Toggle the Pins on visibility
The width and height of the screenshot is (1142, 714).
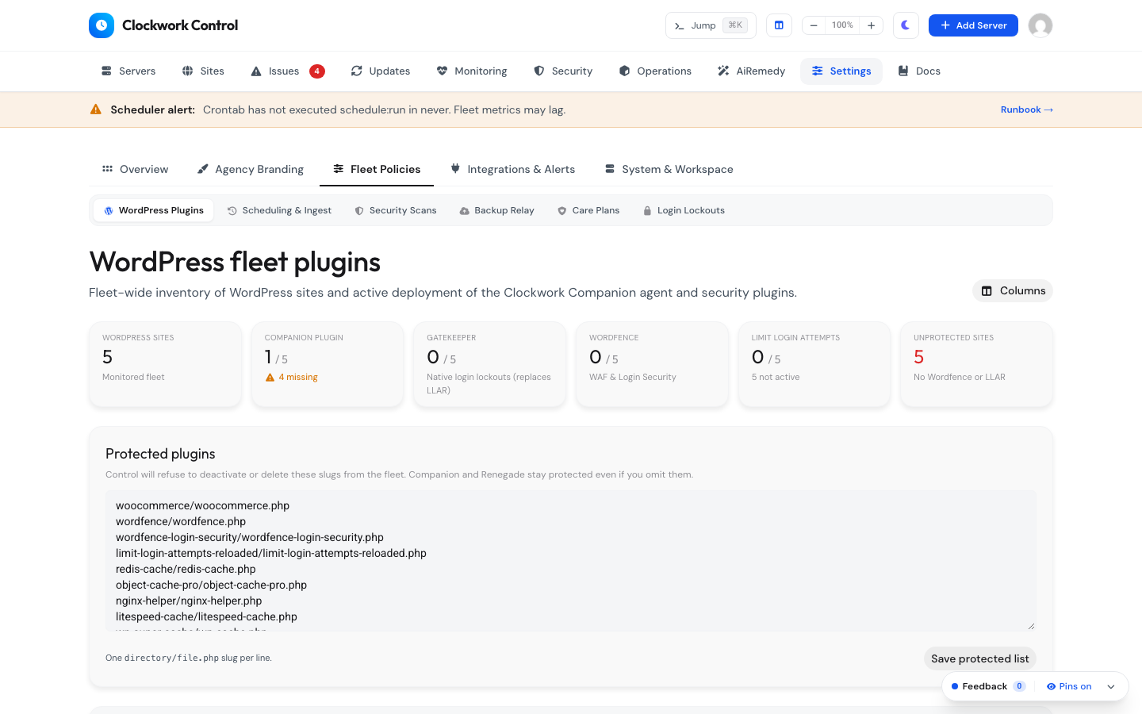coord(1069,686)
